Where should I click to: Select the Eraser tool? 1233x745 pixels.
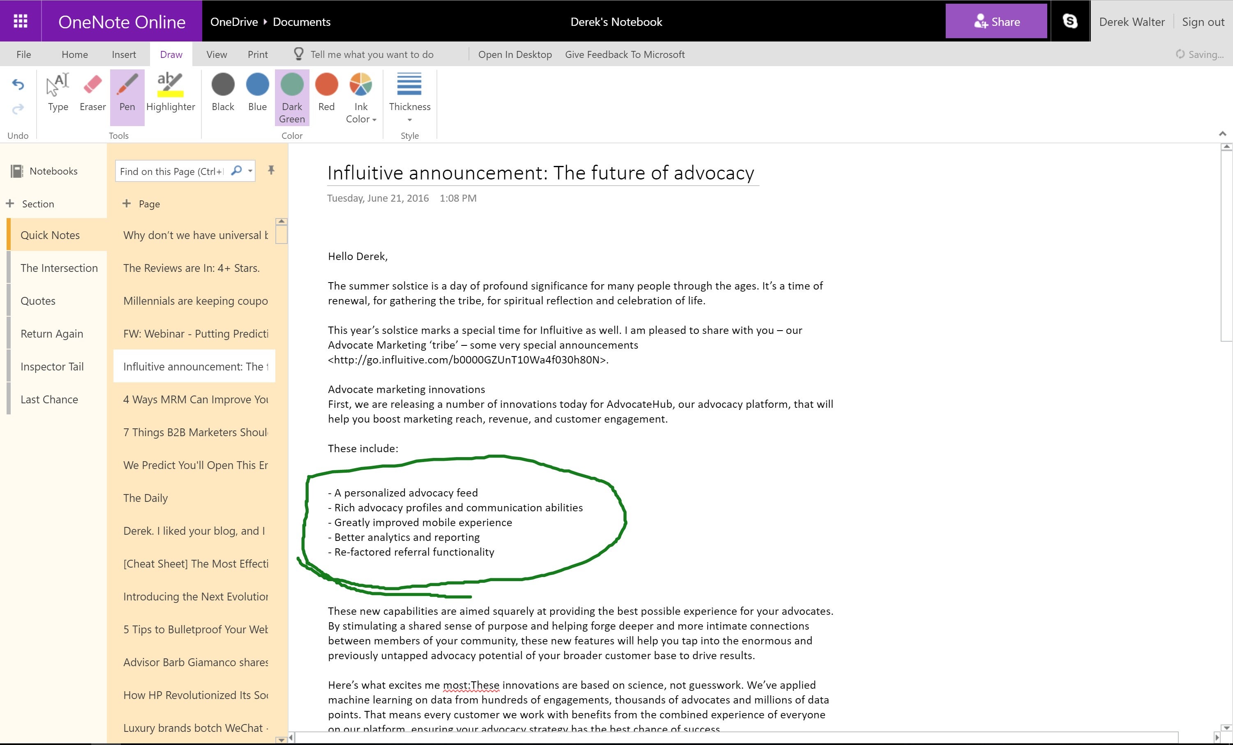[92, 92]
